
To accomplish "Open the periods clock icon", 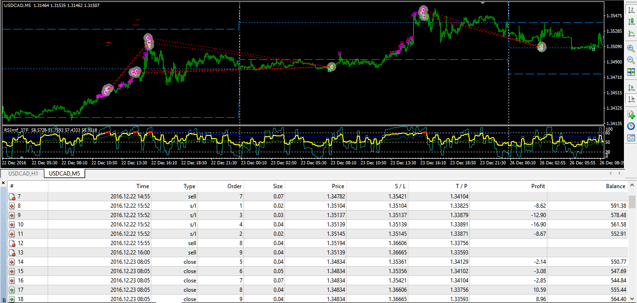I will (631, 126).
